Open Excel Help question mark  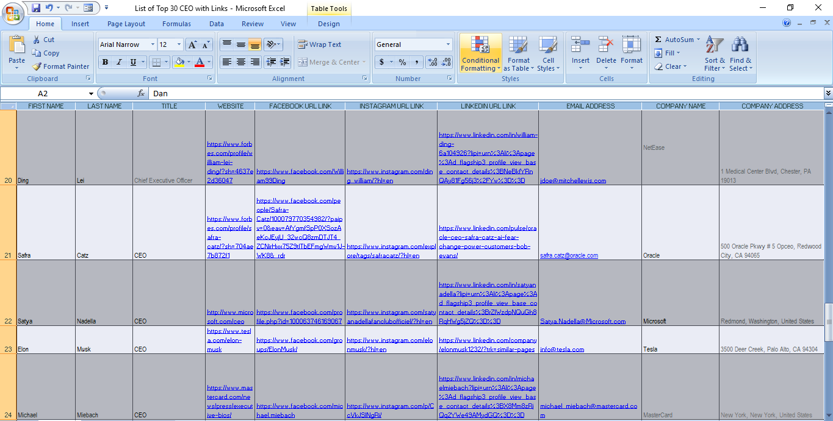[x=787, y=23]
